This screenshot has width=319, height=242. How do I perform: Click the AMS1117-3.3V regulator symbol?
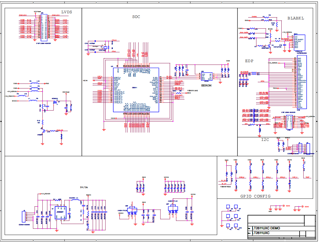point(132,211)
